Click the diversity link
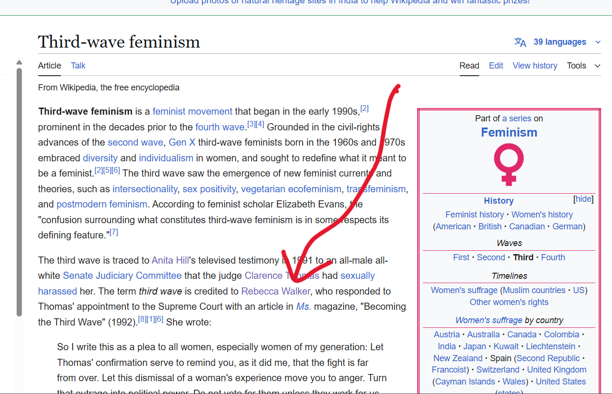The image size is (612, 394). pos(100,158)
